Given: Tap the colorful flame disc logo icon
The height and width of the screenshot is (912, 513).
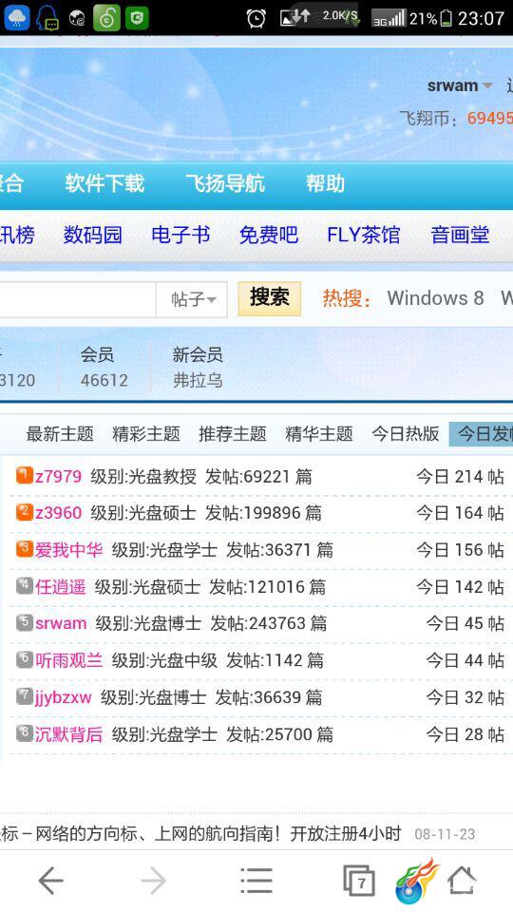Looking at the screenshot, I should tap(416, 880).
